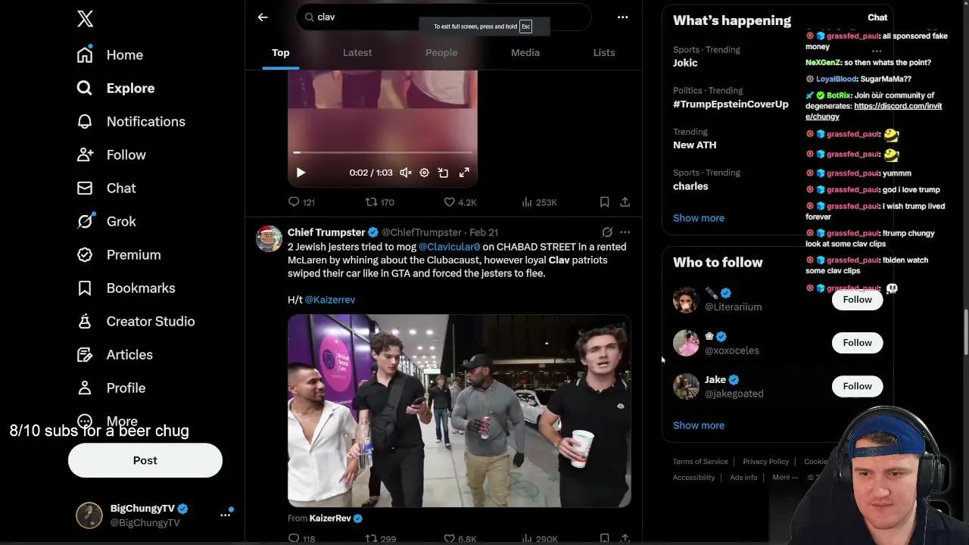Open Chief Trumpster display name link
969x545 pixels.
tap(326, 232)
